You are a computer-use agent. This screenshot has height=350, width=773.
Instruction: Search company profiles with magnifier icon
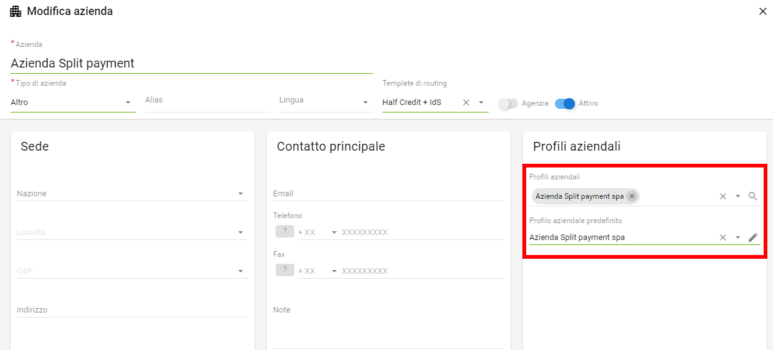753,196
